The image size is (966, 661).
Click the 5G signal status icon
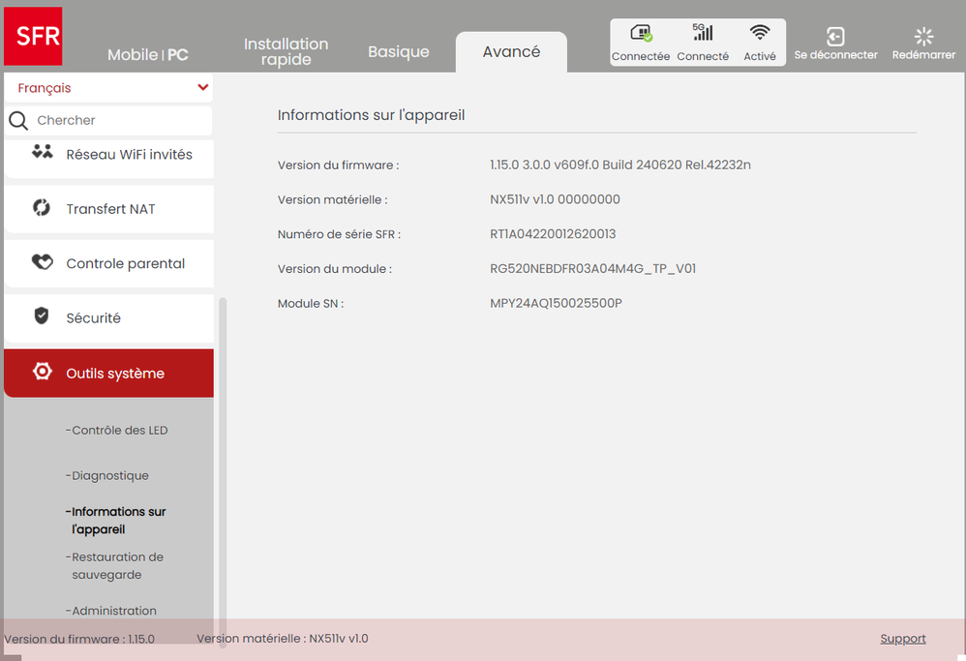(703, 33)
